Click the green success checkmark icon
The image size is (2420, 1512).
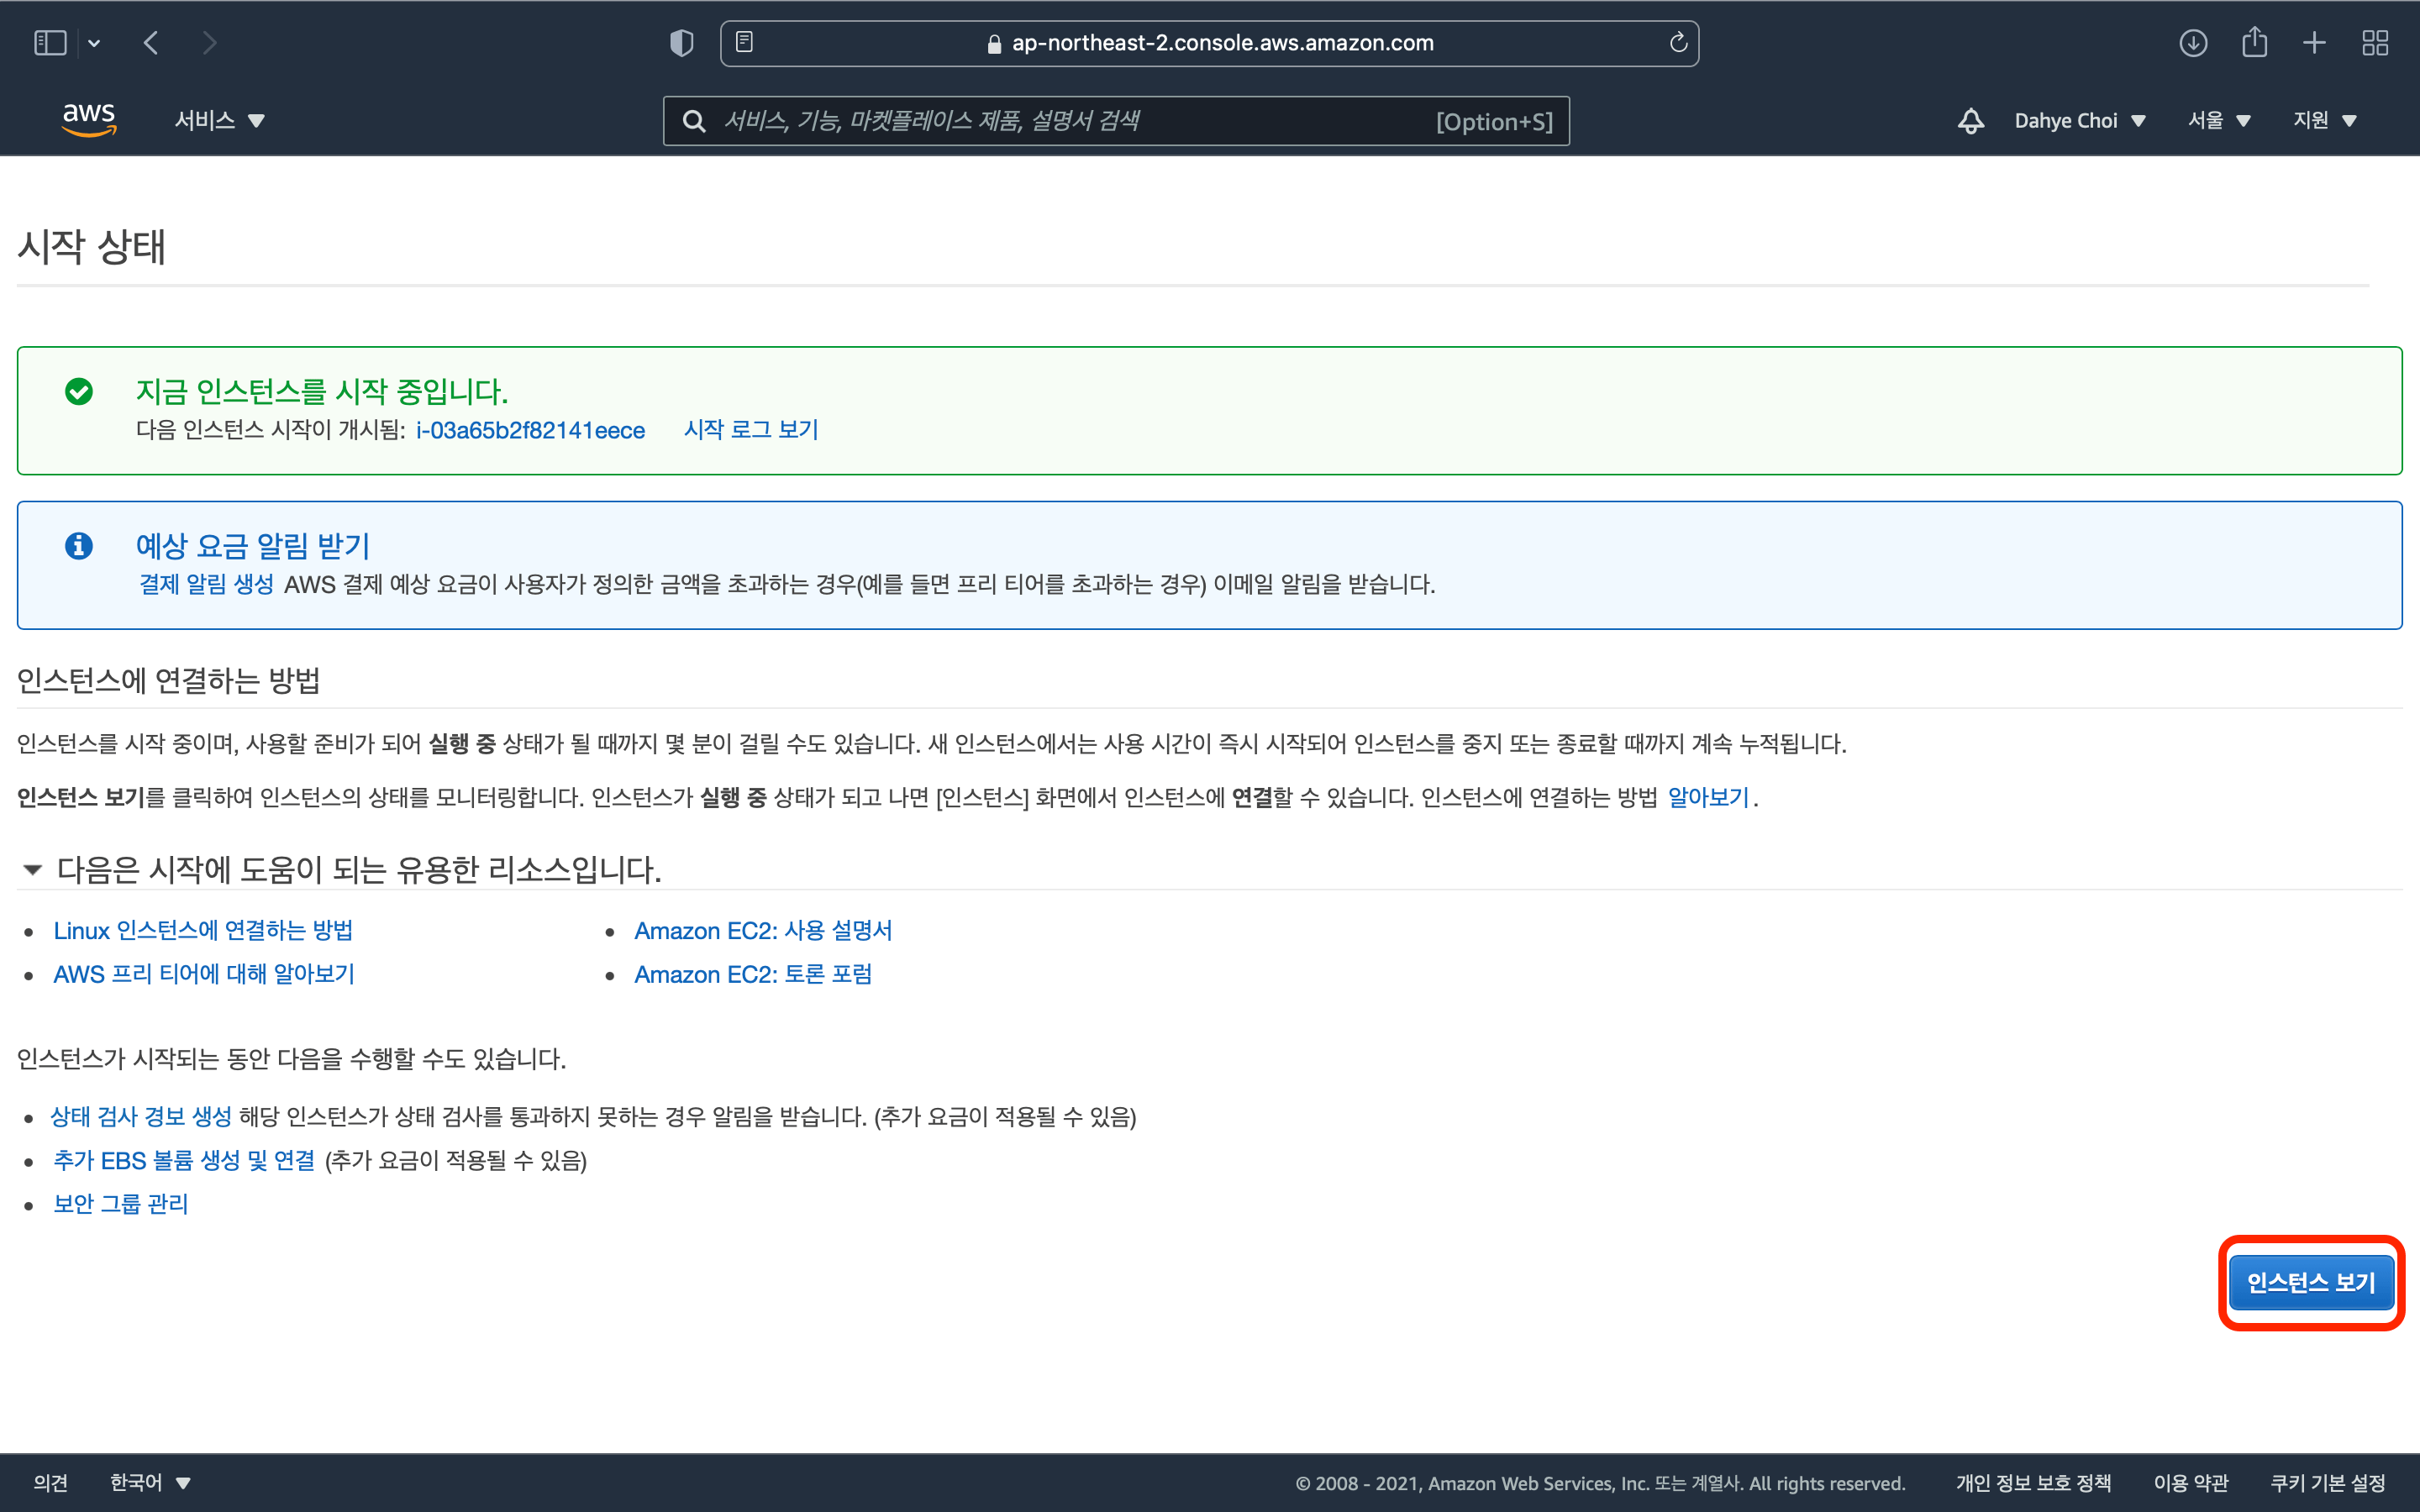click(79, 391)
